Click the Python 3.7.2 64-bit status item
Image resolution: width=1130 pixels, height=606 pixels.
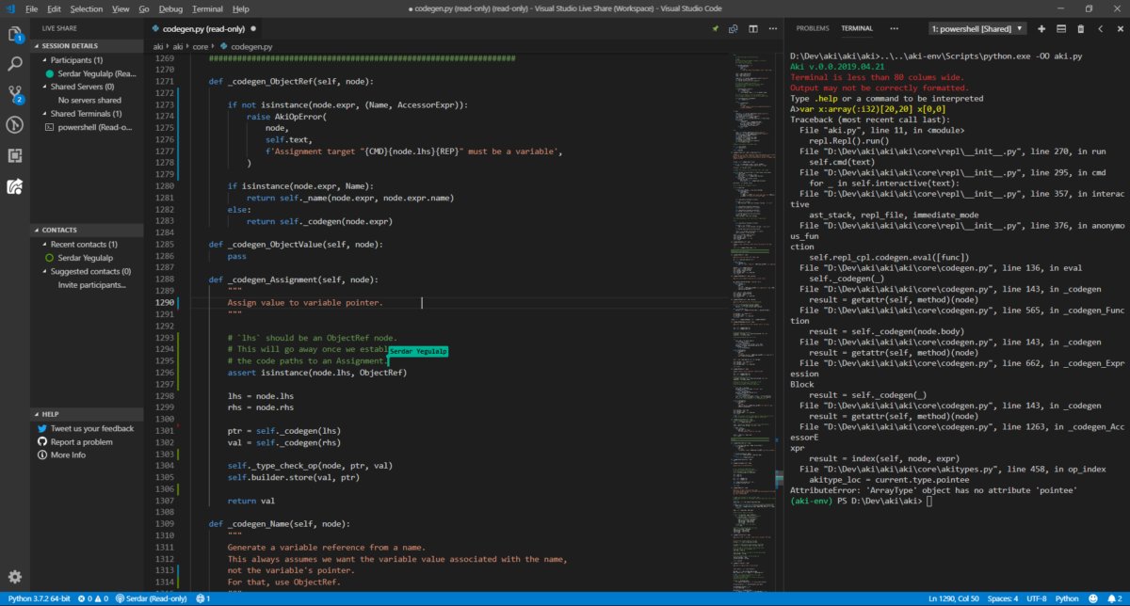click(x=38, y=598)
